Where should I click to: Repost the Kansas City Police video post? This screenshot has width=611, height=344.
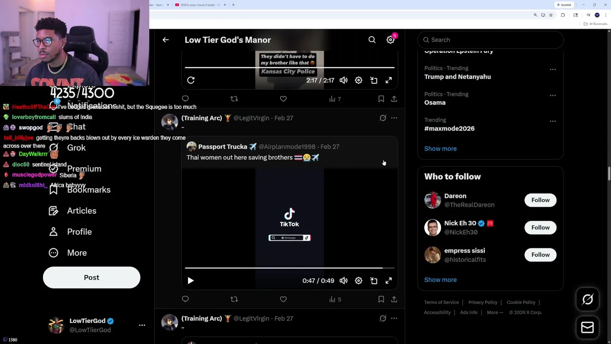click(234, 99)
